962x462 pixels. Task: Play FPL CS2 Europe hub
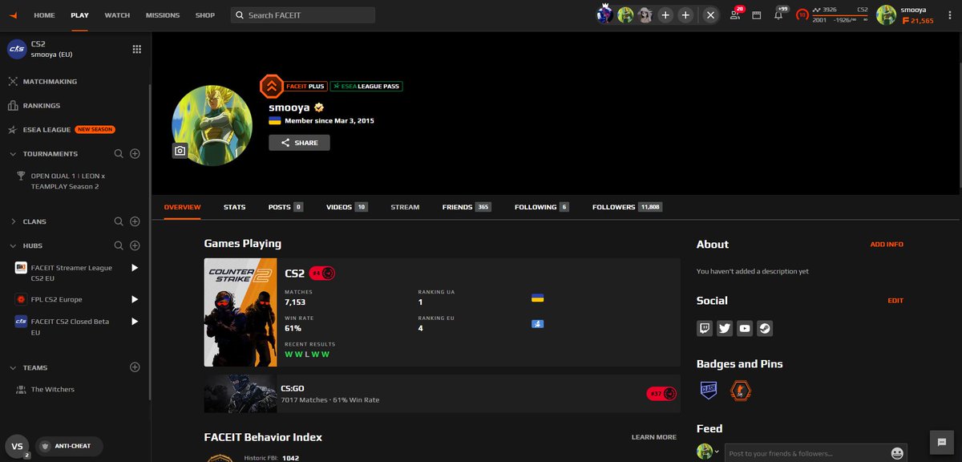pyautogui.click(x=135, y=299)
